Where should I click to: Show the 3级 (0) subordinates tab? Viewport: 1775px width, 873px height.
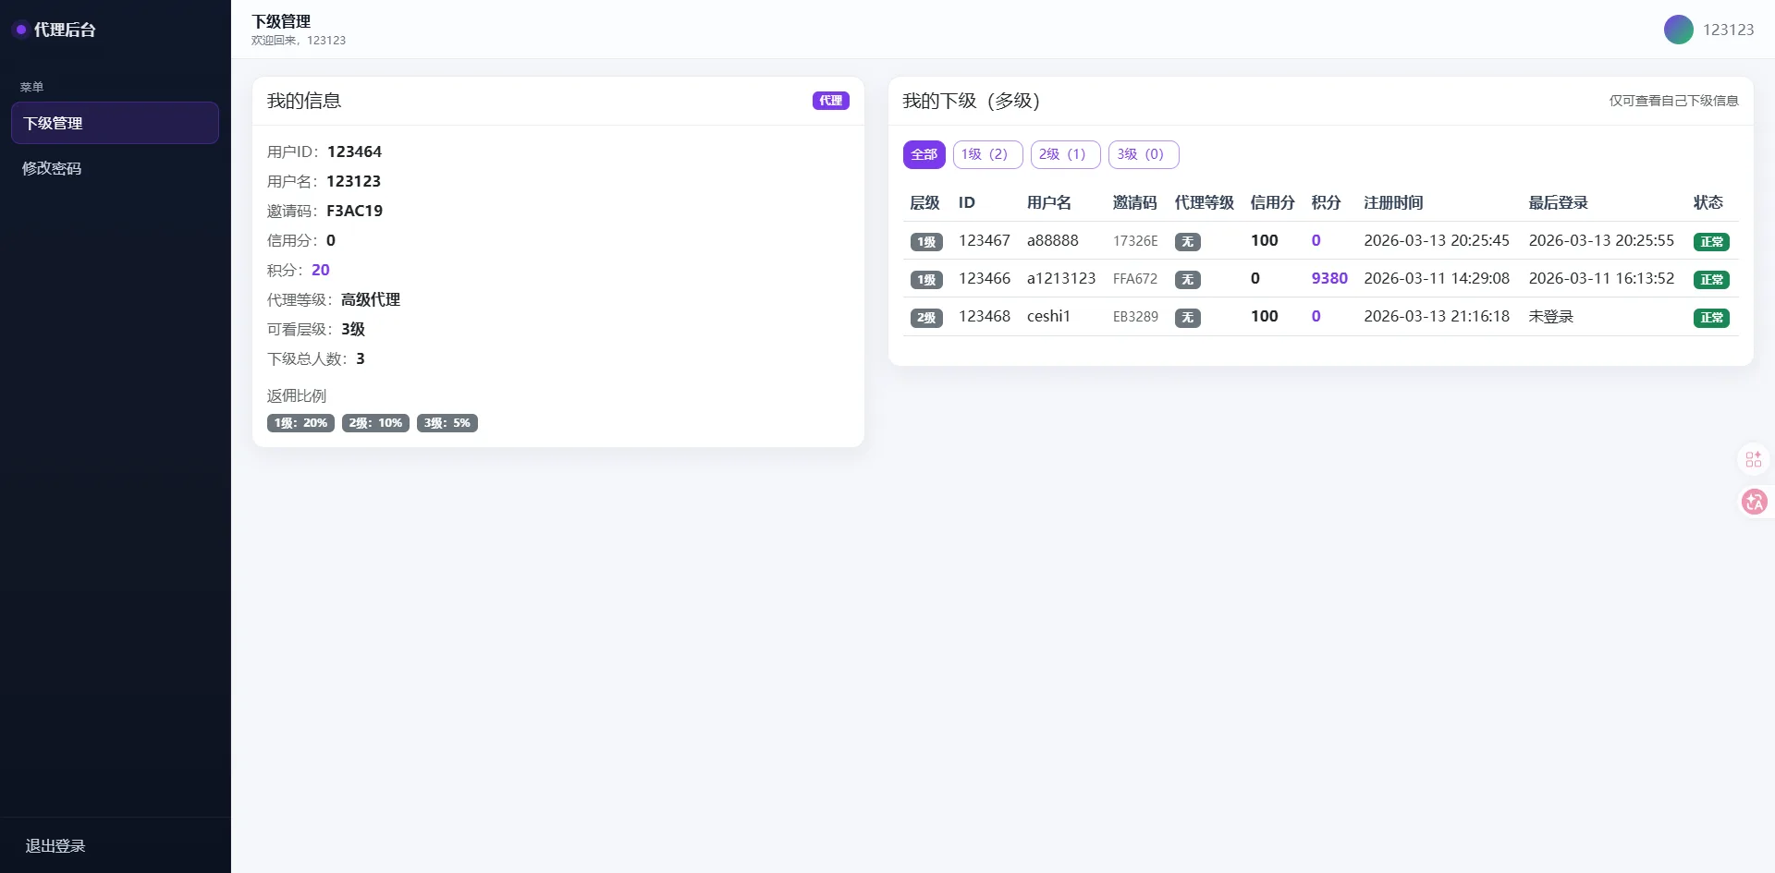pyautogui.click(x=1143, y=154)
